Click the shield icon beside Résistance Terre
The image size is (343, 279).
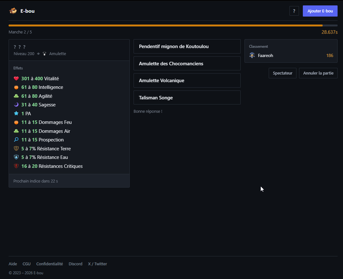coord(16,148)
